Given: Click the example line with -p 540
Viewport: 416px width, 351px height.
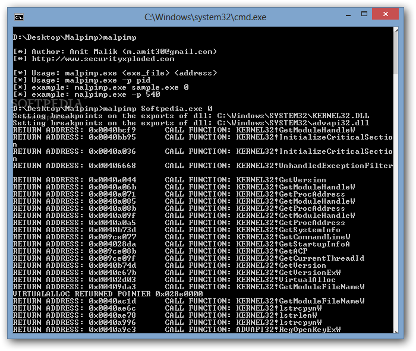Looking at the screenshot, I should pos(87,94).
